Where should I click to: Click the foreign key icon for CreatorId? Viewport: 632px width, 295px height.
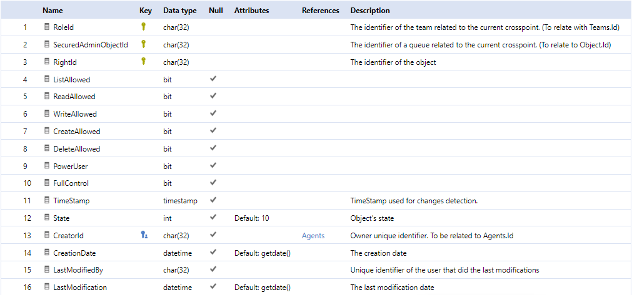point(144,235)
